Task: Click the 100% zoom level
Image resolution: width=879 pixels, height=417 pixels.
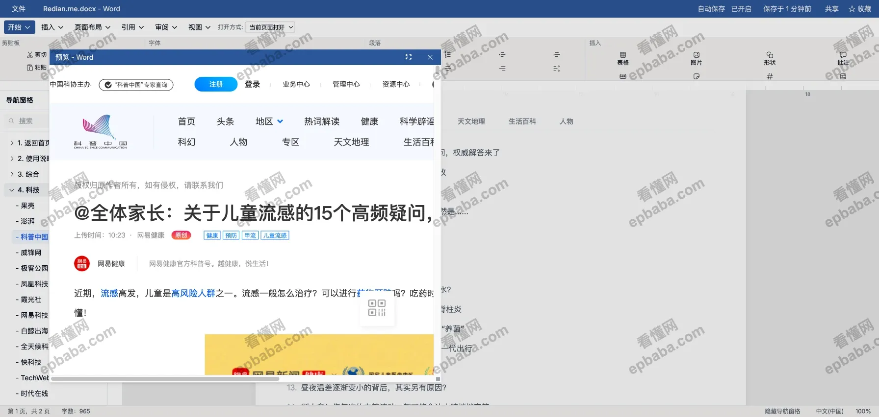Action: [863, 411]
